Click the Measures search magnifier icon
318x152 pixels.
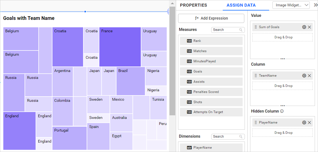pyautogui.click(x=241, y=30)
